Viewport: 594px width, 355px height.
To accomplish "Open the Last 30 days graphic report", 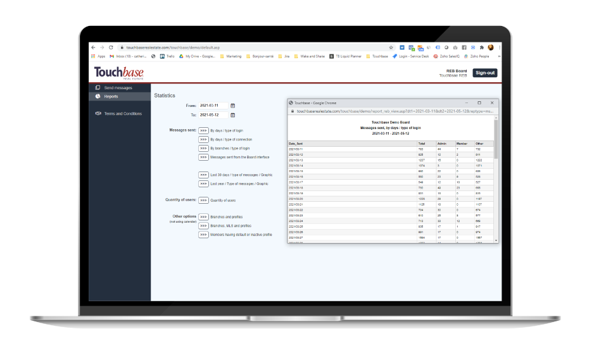I will [203, 175].
